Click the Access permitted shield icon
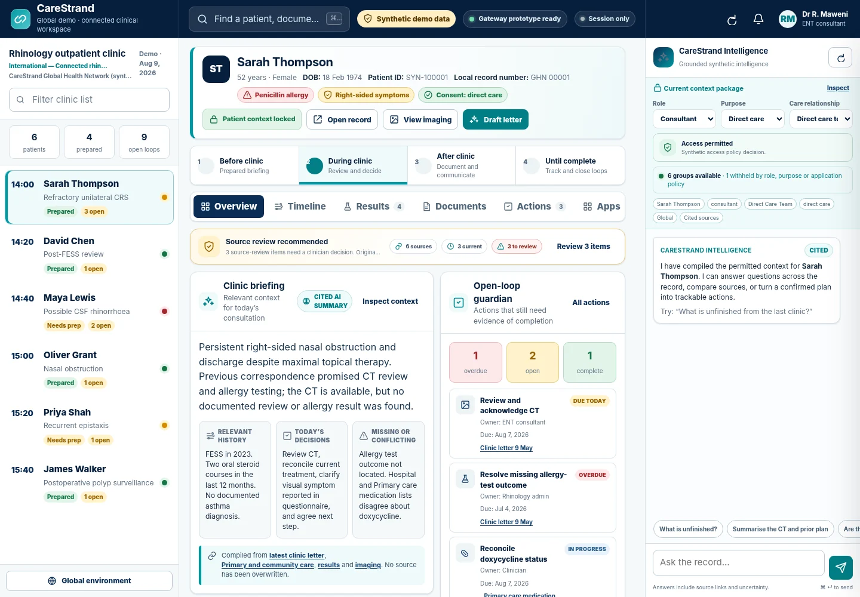 click(668, 147)
